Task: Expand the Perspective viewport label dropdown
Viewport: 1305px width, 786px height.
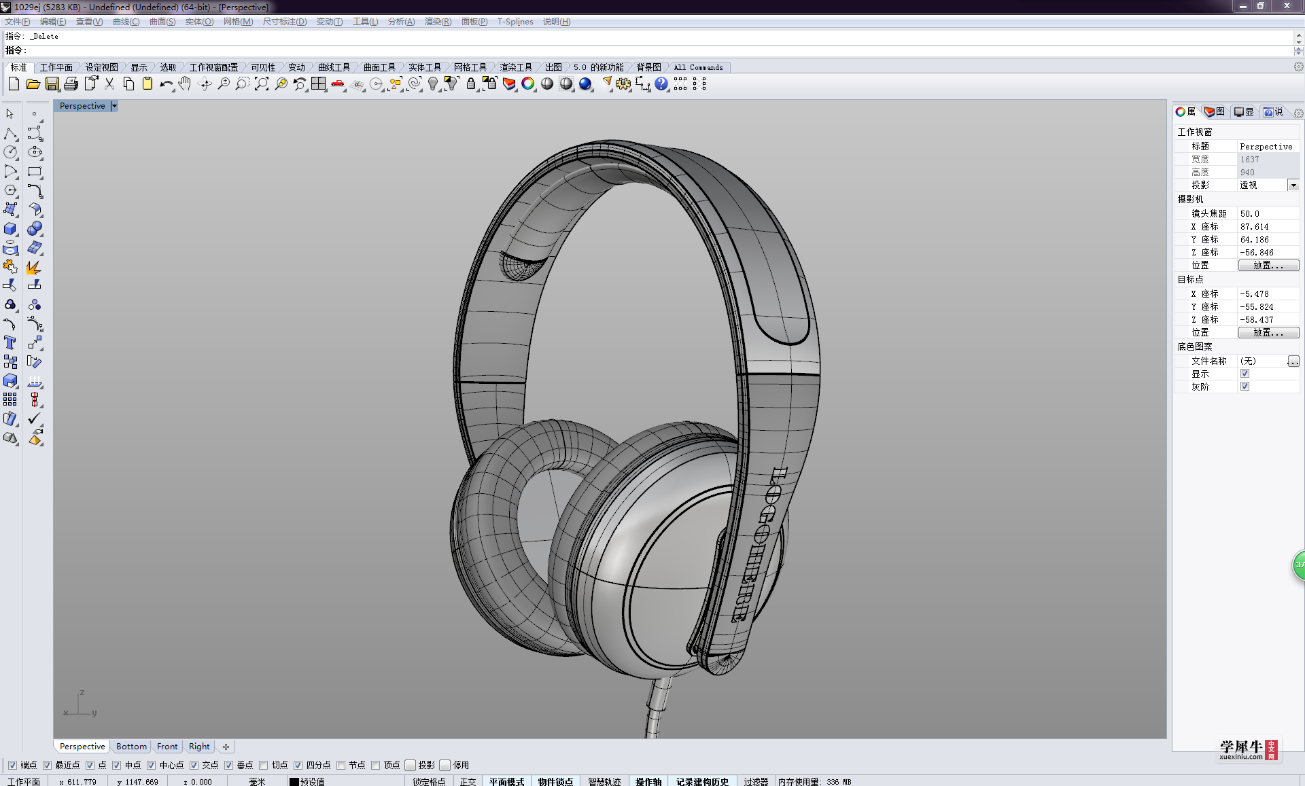Action: [x=114, y=105]
